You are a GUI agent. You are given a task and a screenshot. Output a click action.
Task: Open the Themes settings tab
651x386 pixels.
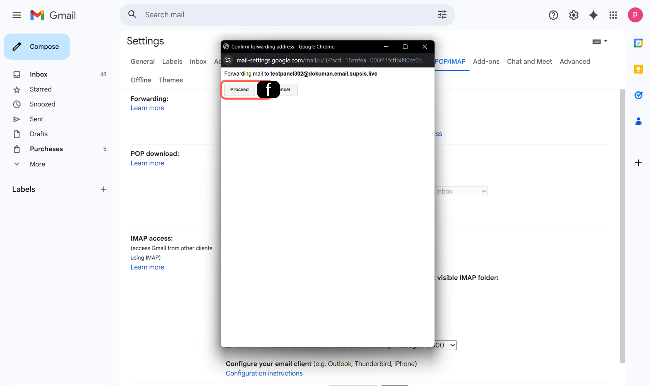tap(171, 80)
